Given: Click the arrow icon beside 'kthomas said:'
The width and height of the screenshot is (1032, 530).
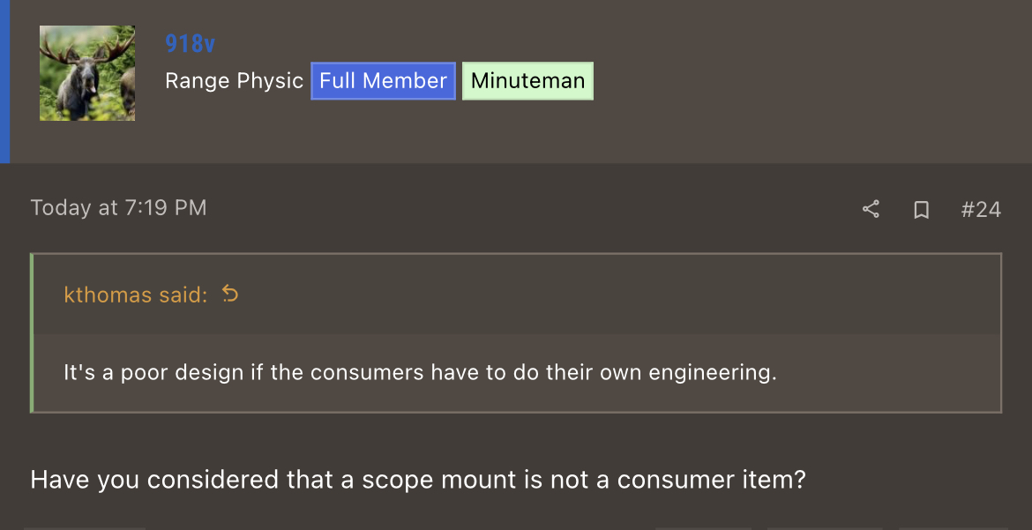Looking at the screenshot, I should pyautogui.click(x=229, y=294).
